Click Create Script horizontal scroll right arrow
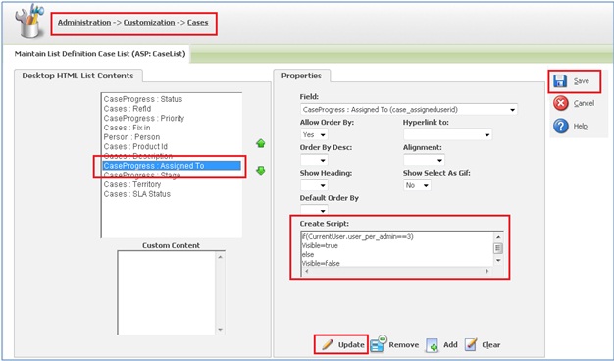 pos(487,271)
